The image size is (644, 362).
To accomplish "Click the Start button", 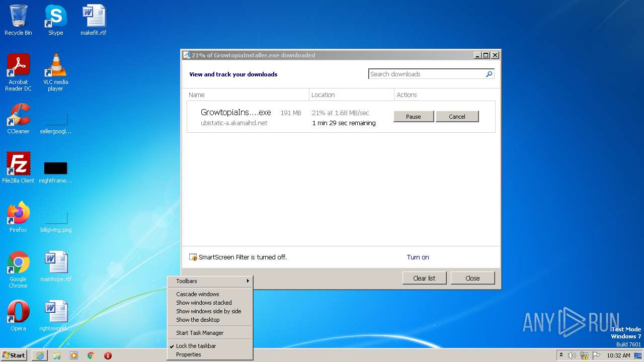I will click(x=14, y=355).
